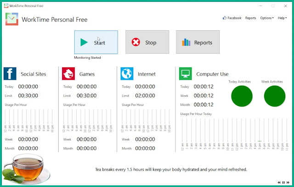
Task: Click the red X stop icon
Action: pos(136,42)
